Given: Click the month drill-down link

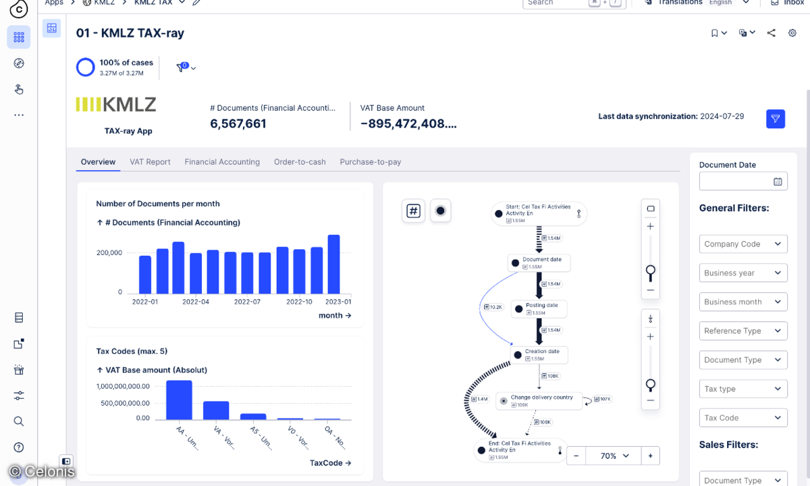Looking at the screenshot, I should tap(335, 315).
